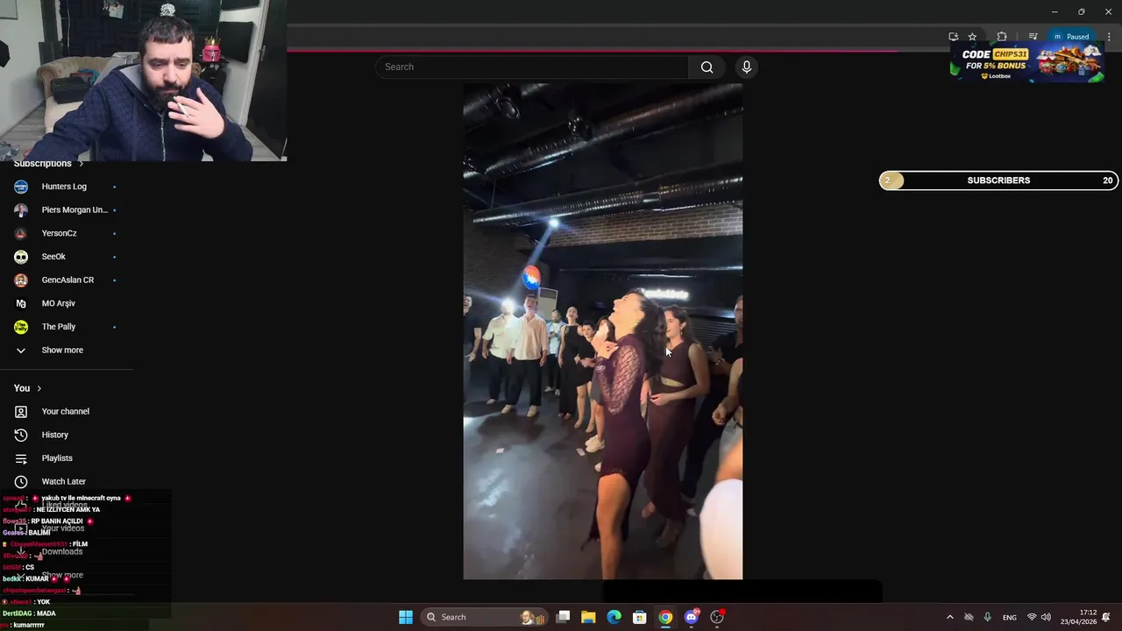
Task: Launch File Explorer from taskbar
Action: click(588, 617)
